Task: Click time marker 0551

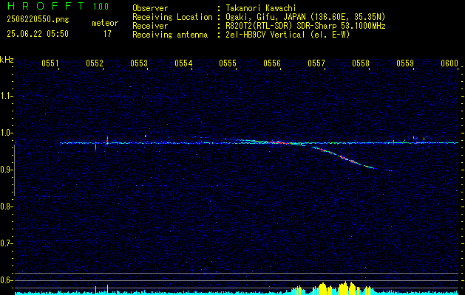Action: [50, 63]
